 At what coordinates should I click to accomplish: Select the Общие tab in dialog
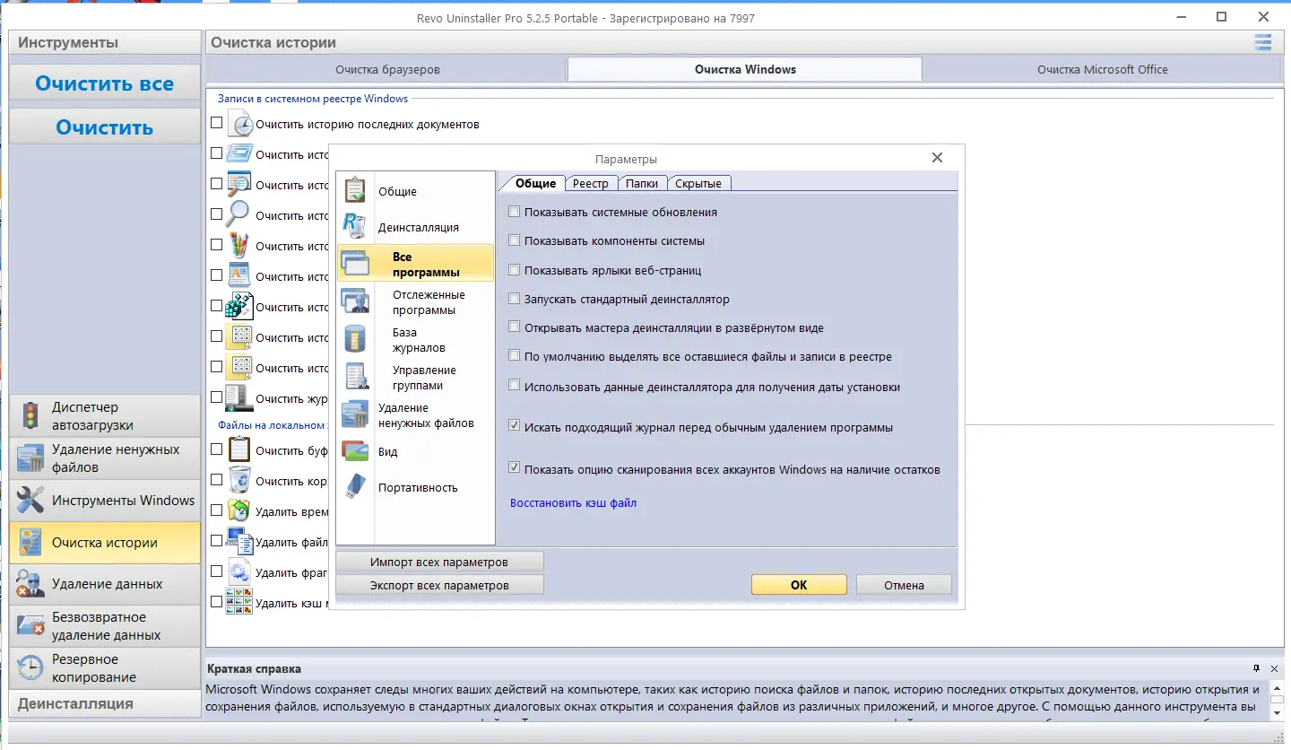pyautogui.click(x=535, y=183)
